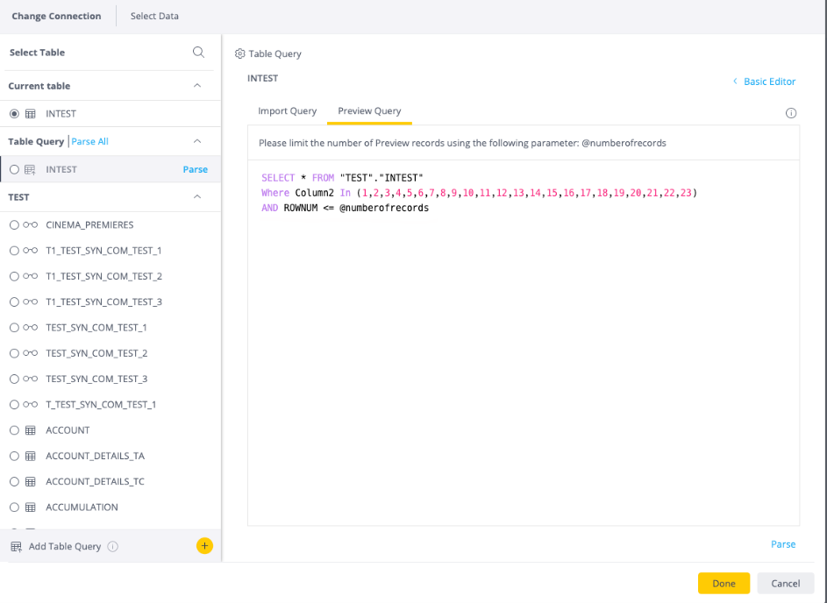Click table icon of current table INTEST
Image resolution: width=827 pixels, height=603 pixels.
tap(31, 114)
